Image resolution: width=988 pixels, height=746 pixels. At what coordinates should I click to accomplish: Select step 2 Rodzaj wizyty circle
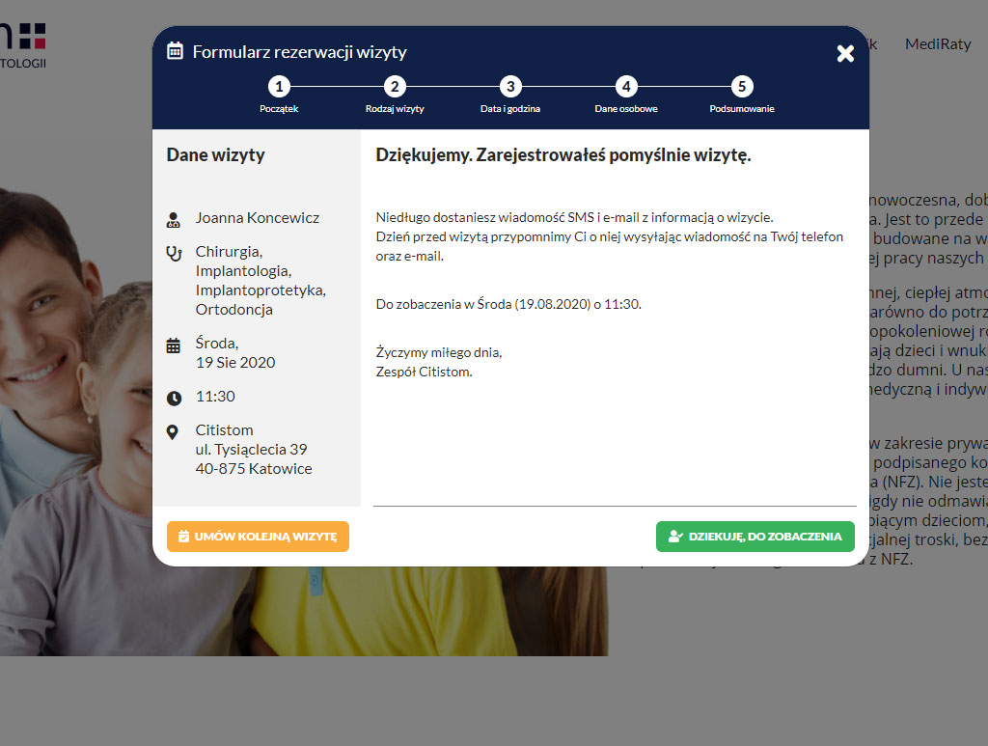[x=395, y=86]
